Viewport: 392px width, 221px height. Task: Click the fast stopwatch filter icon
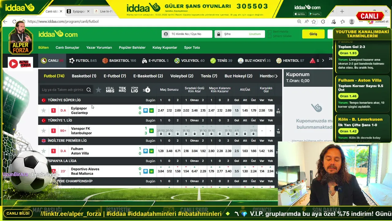click(x=147, y=90)
